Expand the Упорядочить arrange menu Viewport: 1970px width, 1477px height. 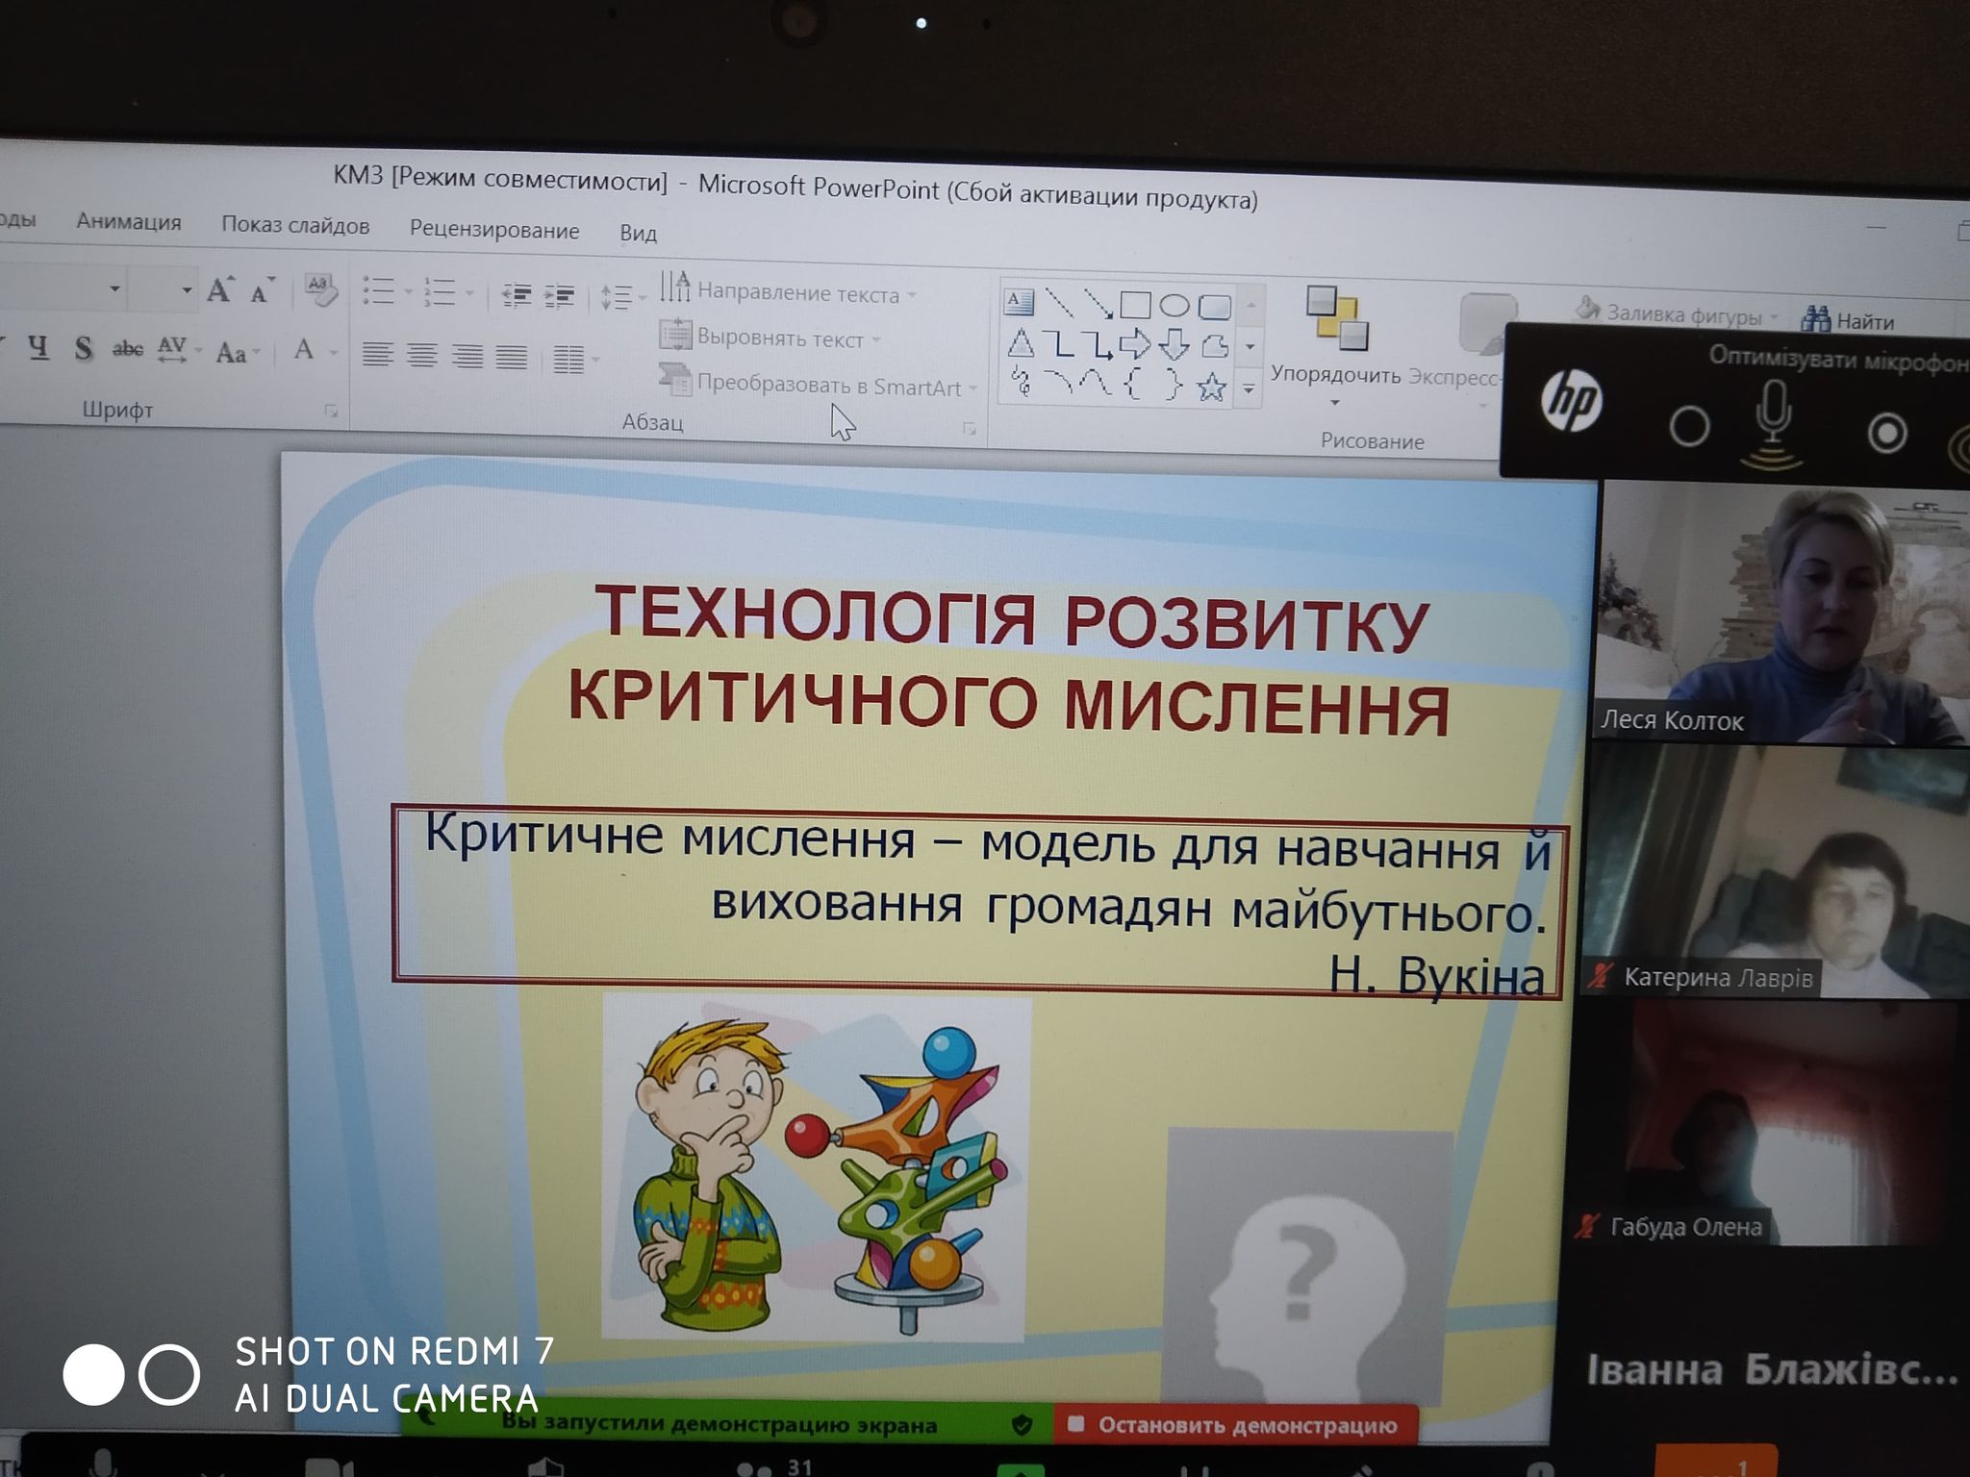(x=1334, y=375)
